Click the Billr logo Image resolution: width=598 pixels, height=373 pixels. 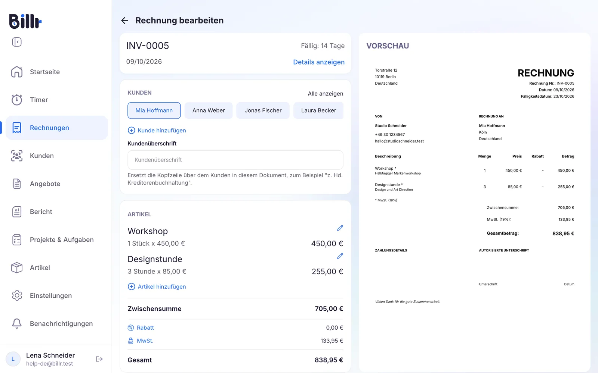25,21
